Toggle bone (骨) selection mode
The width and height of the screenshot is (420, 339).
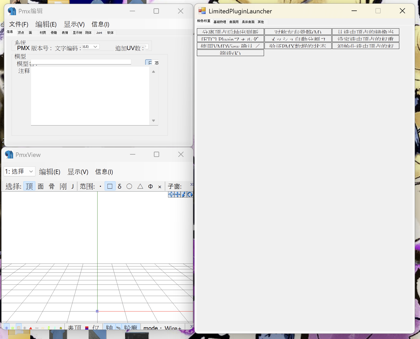pyautogui.click(x=52, y=186)
